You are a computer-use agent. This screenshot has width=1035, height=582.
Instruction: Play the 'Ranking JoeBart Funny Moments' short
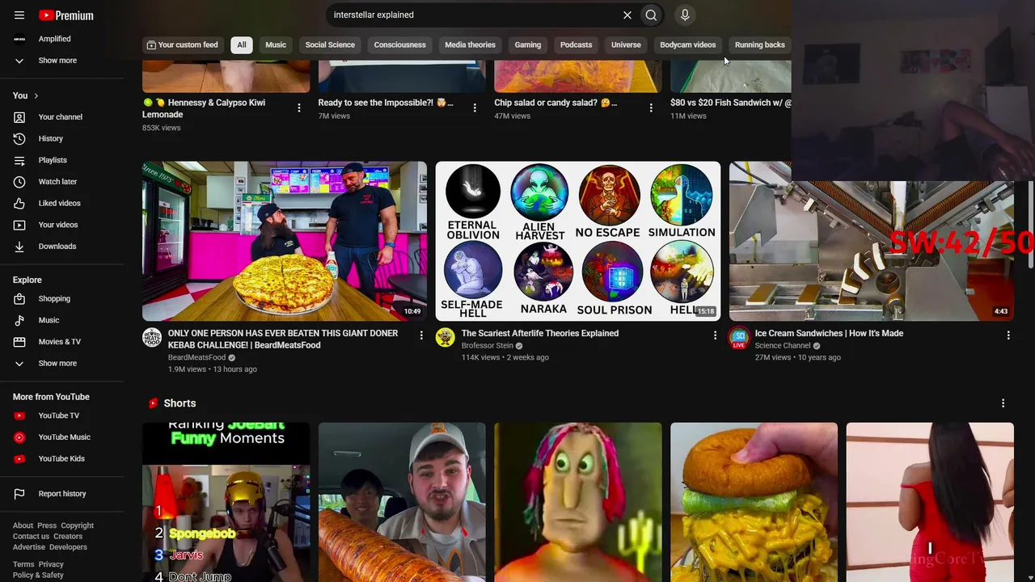tap(226, 502)
